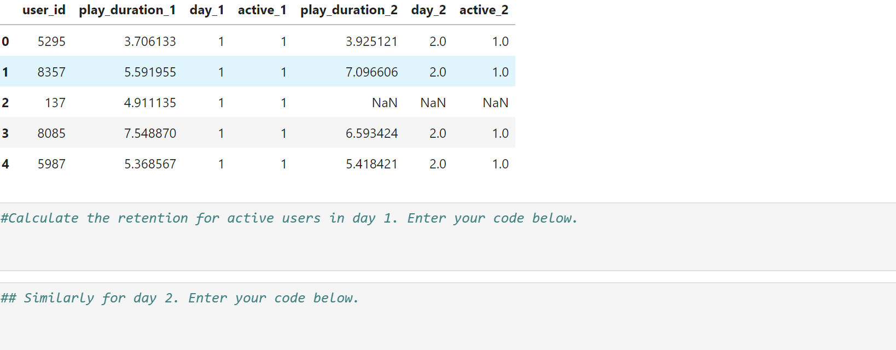Image resolution: width=896 pixels, height=350 pixels.
Task: Click value 7.096606 in play_duration_2
Action: click(x=371, y=72)
